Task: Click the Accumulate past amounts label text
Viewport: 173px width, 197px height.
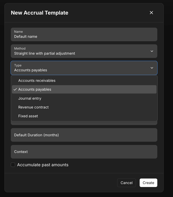Action: [43, 165]
